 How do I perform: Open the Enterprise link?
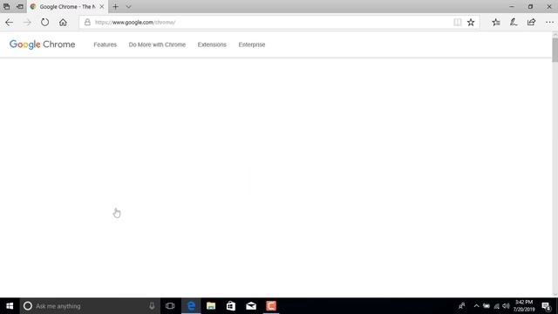pyautogui.click(x=252, y=44)
